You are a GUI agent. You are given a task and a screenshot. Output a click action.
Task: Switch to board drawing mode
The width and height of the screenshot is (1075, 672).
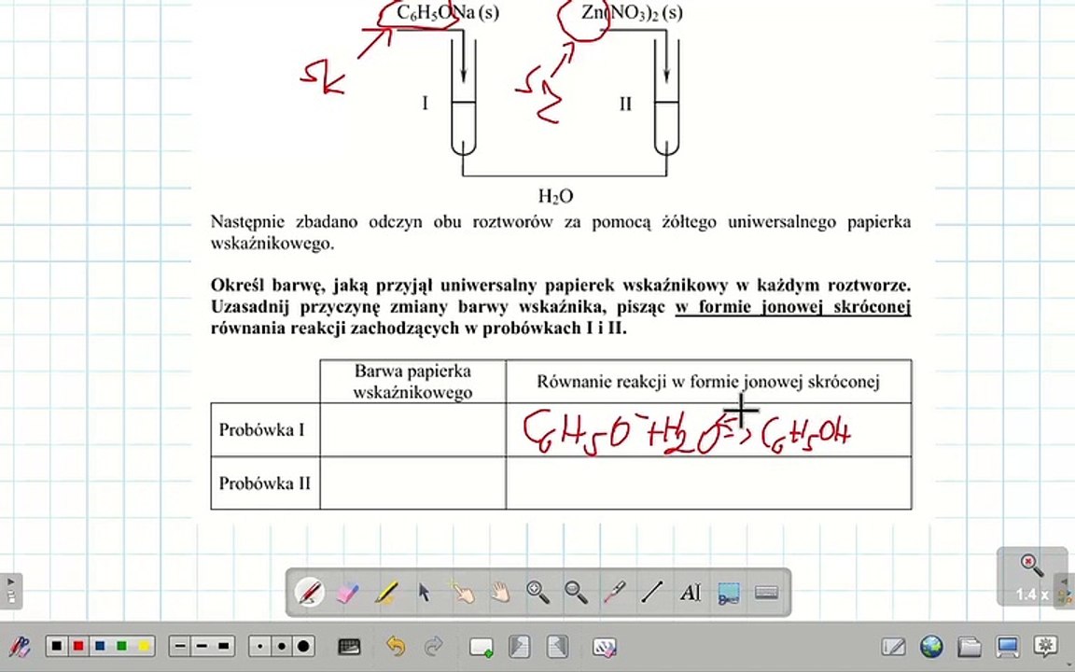coord(893,647)
